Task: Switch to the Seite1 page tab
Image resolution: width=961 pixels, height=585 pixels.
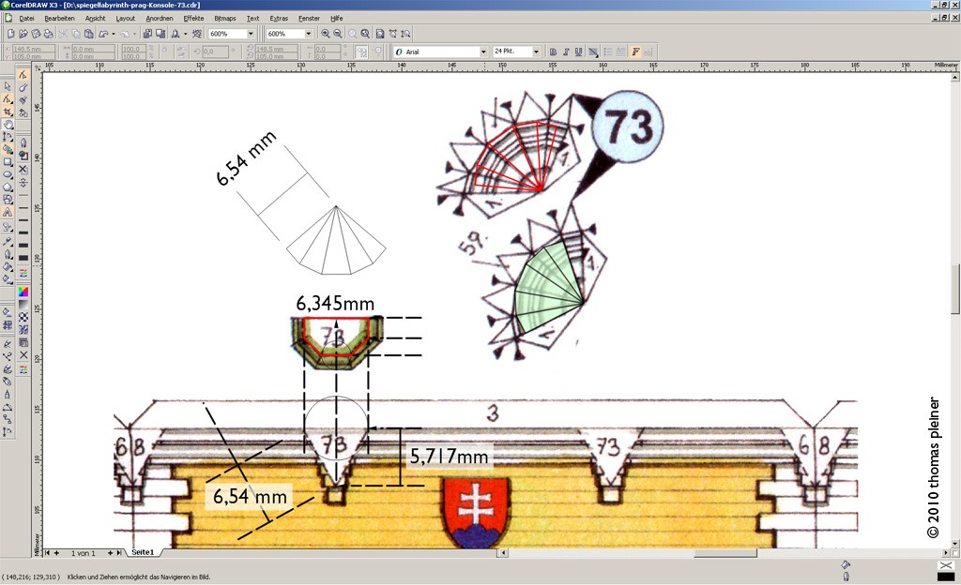Action: click(x=143, y=553)
